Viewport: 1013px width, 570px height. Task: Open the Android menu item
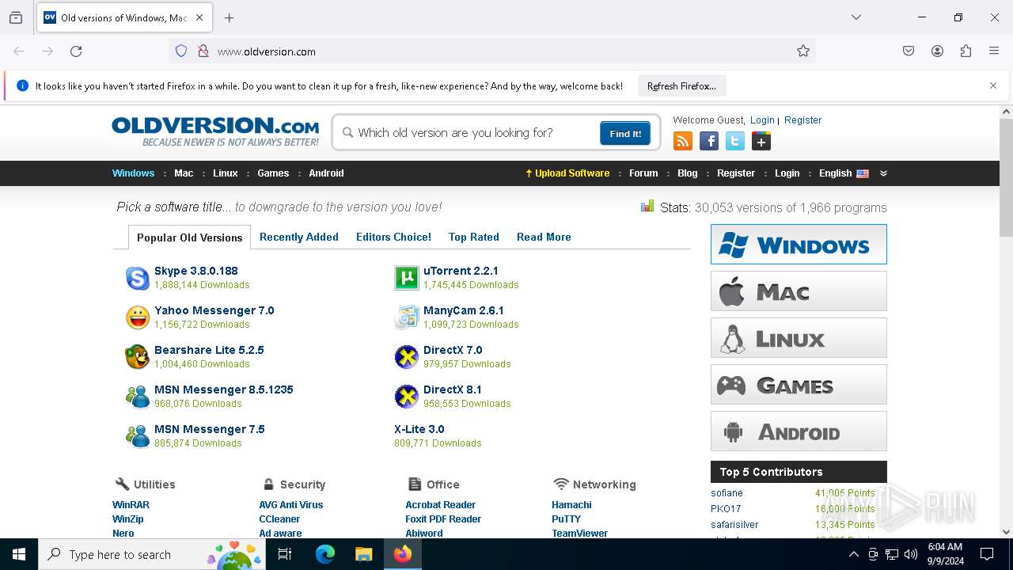coord(326,173)
